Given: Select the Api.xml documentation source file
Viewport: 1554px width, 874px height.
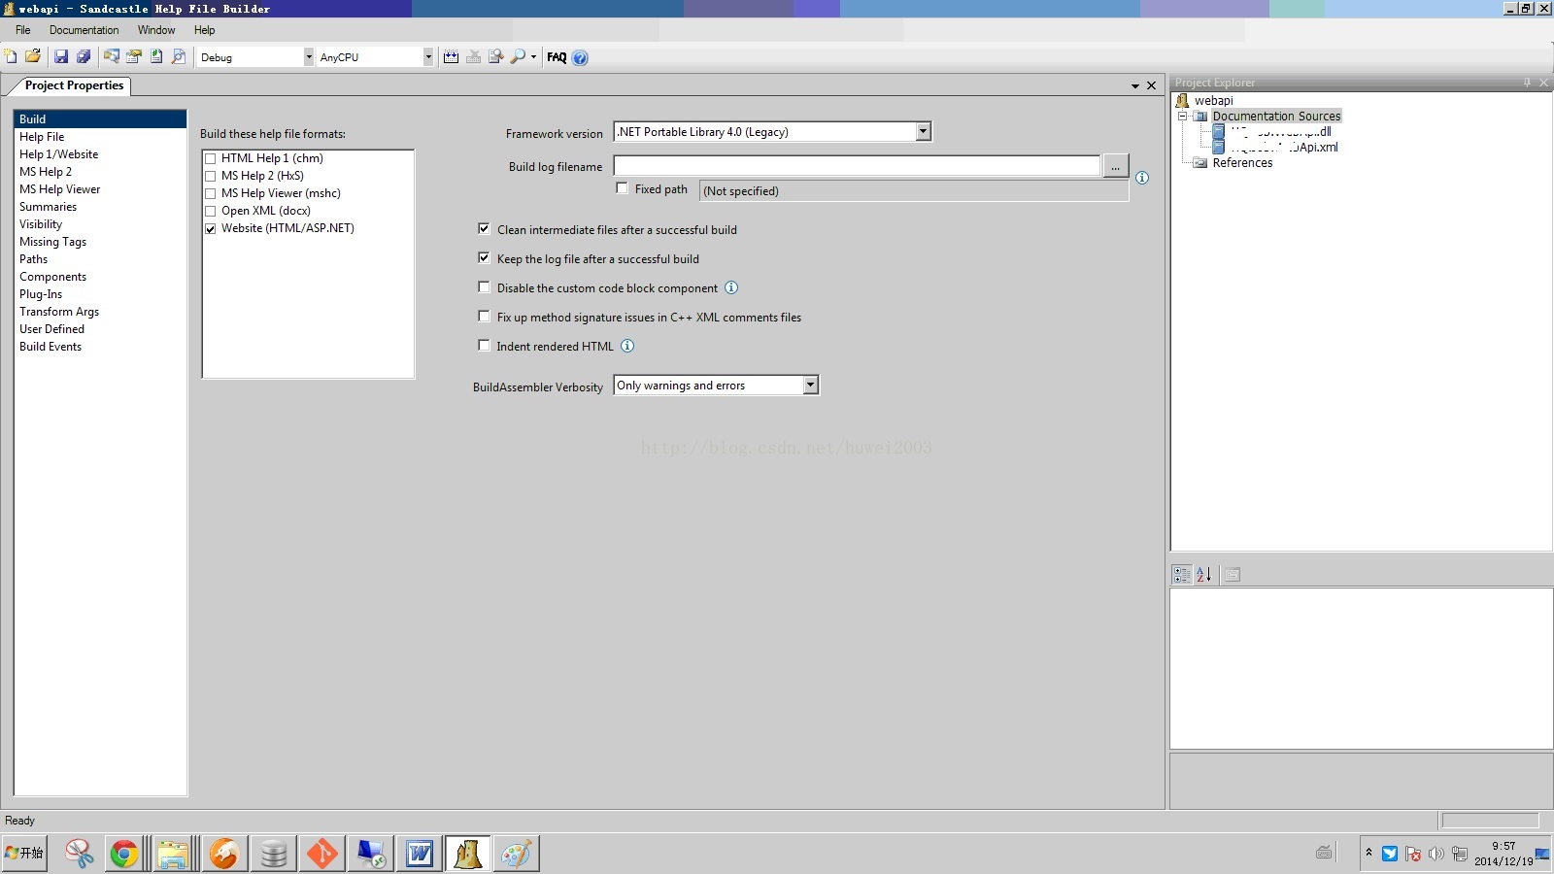Looking at the screenshot, I should click(1283, 147).
